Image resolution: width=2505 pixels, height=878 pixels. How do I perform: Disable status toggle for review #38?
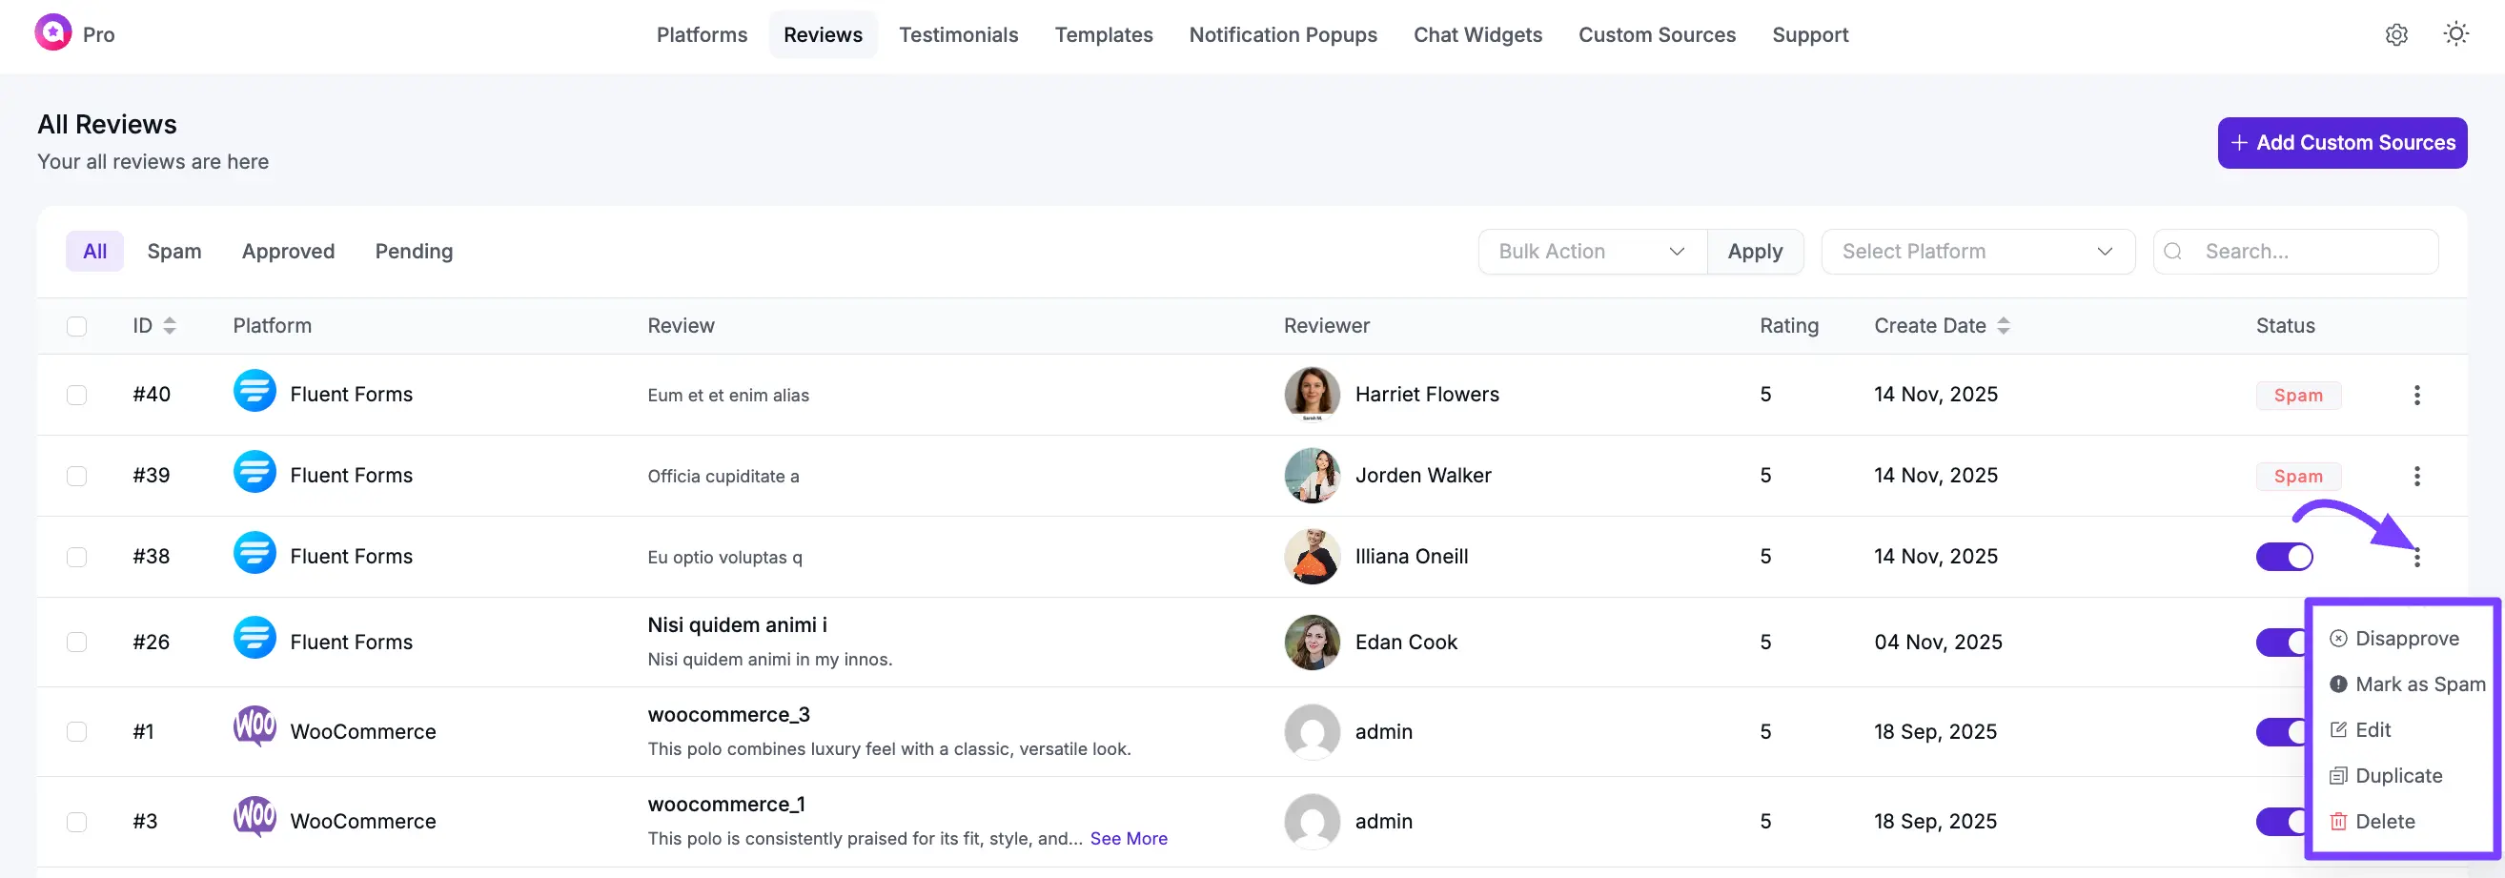[x=2283, y=557]
